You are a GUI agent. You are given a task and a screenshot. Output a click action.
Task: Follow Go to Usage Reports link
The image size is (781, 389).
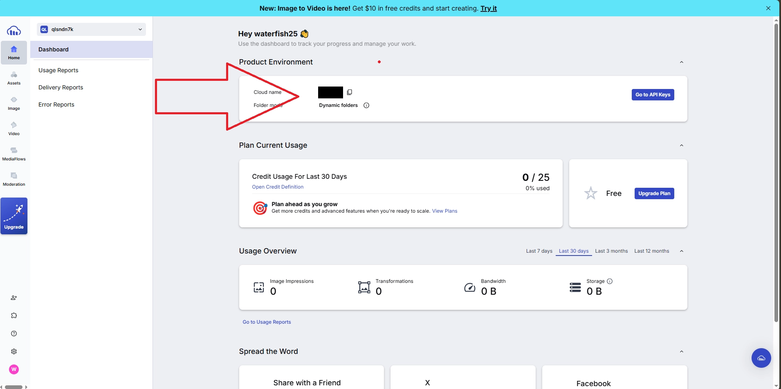click(x=267, y=322)
